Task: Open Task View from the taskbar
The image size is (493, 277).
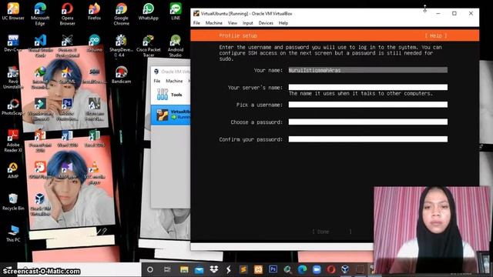Action: coord(167,269)
